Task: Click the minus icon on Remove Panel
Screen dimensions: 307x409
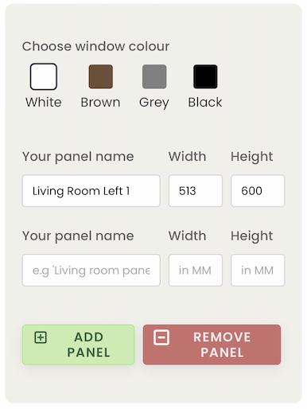Action: 161,337
